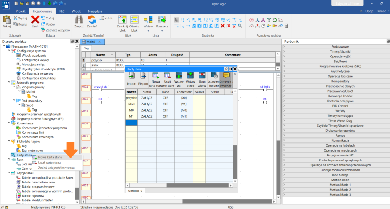Click the Import icon in Karty stanu
This screenshot has width=390, height=209.
pyautogui.click(x=131, y=76)
